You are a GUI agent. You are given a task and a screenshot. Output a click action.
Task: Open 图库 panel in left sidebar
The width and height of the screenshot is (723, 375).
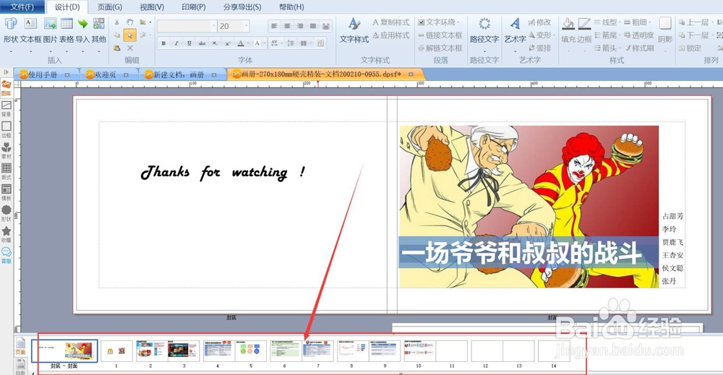pyautogui.click(x=7, y=88)
